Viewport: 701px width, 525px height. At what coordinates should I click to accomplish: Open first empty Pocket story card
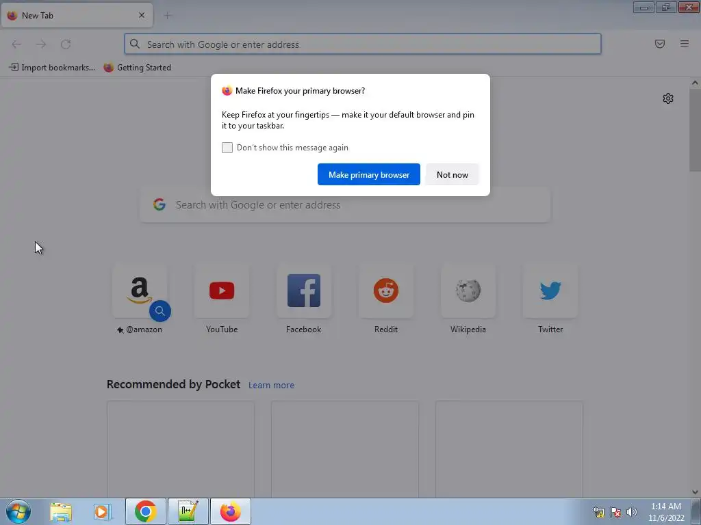[181, 449]
